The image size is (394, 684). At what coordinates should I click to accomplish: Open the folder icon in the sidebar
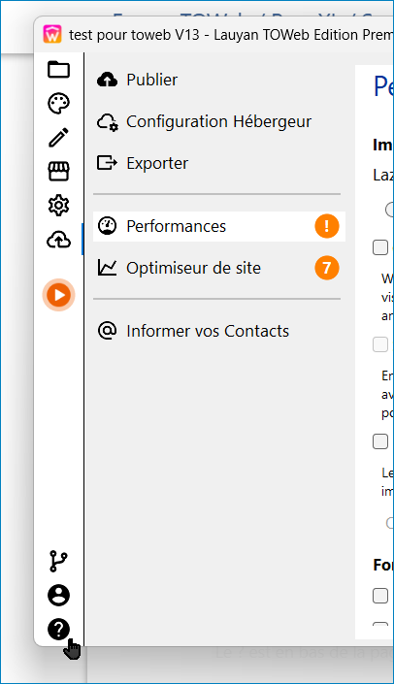58,69
